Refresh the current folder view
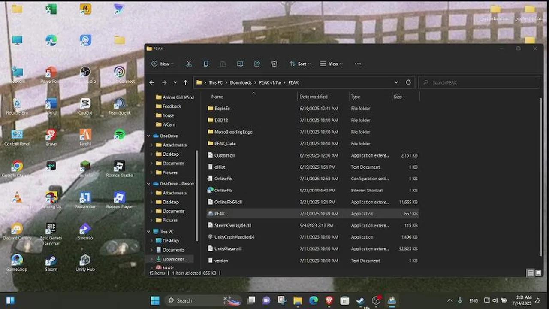The image size is (549, 309). click(408, 82)
